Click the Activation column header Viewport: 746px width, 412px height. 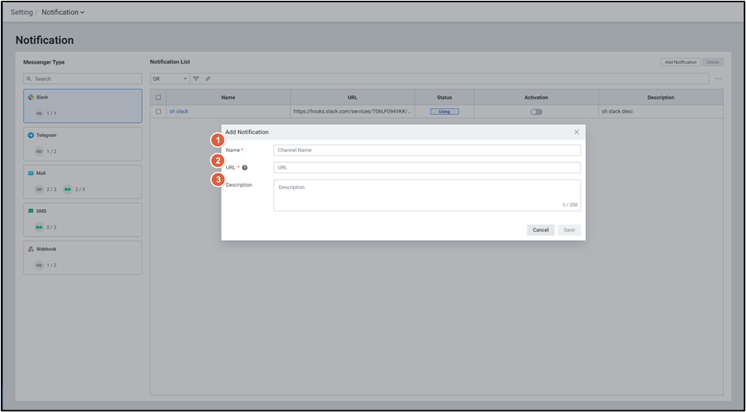pyautogui.click(x=536, y=98)
